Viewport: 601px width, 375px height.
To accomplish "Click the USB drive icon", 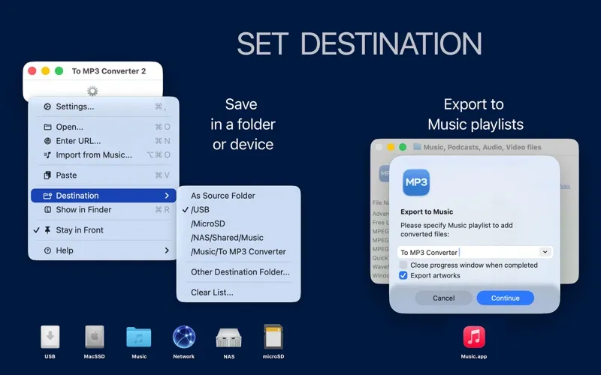I will (50, 337).
